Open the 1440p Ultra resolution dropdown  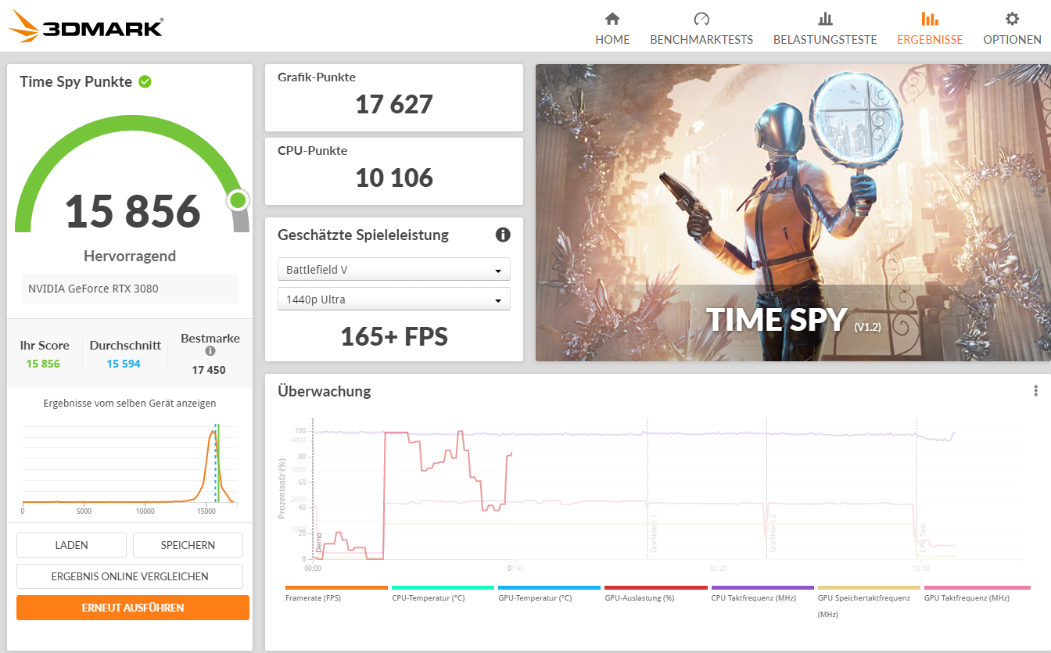[394, 300]
